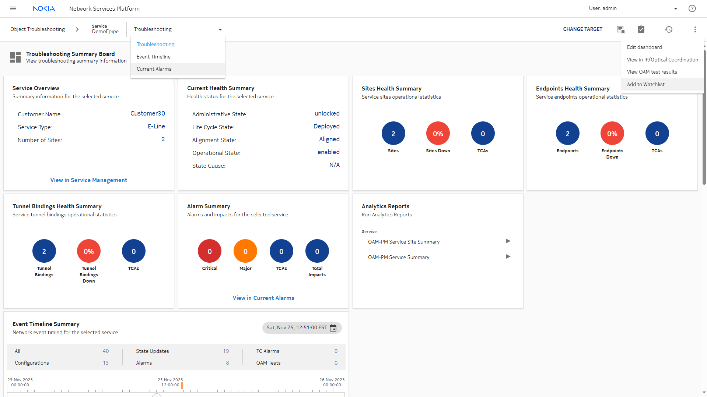Expand the User admin dropdown arrow

click(676, 9)
